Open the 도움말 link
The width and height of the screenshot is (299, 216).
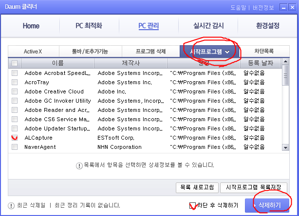coord(238,8)
